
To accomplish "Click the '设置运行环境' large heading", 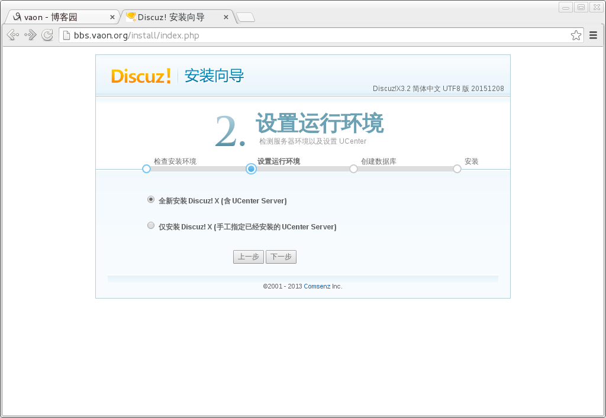I will pyautogui.click(x=320, y=123).
